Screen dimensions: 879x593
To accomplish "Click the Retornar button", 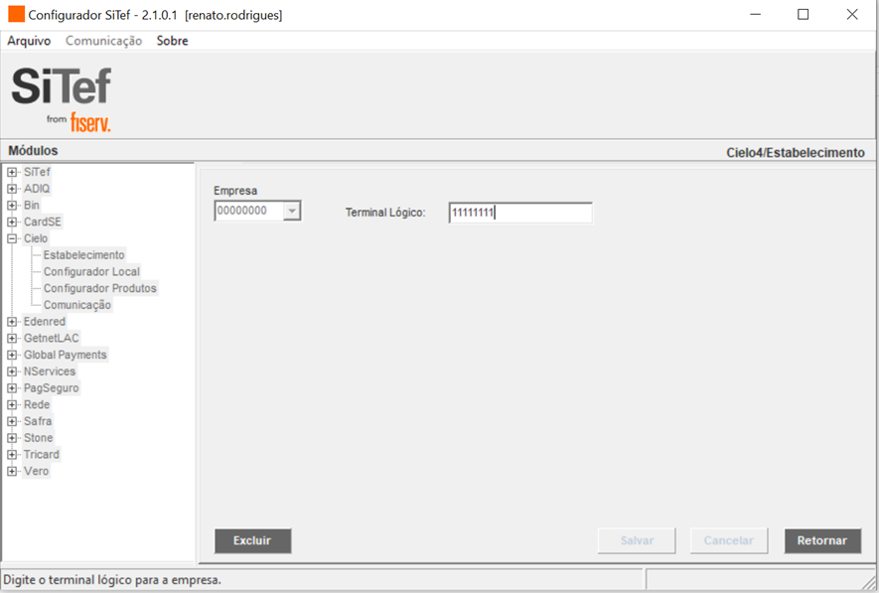I will point(822,541).
